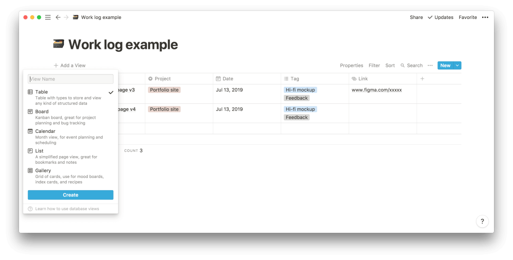The image size is (513, 260).
Task: Open the database three-dot menu near Search
Action: [430, 65]
